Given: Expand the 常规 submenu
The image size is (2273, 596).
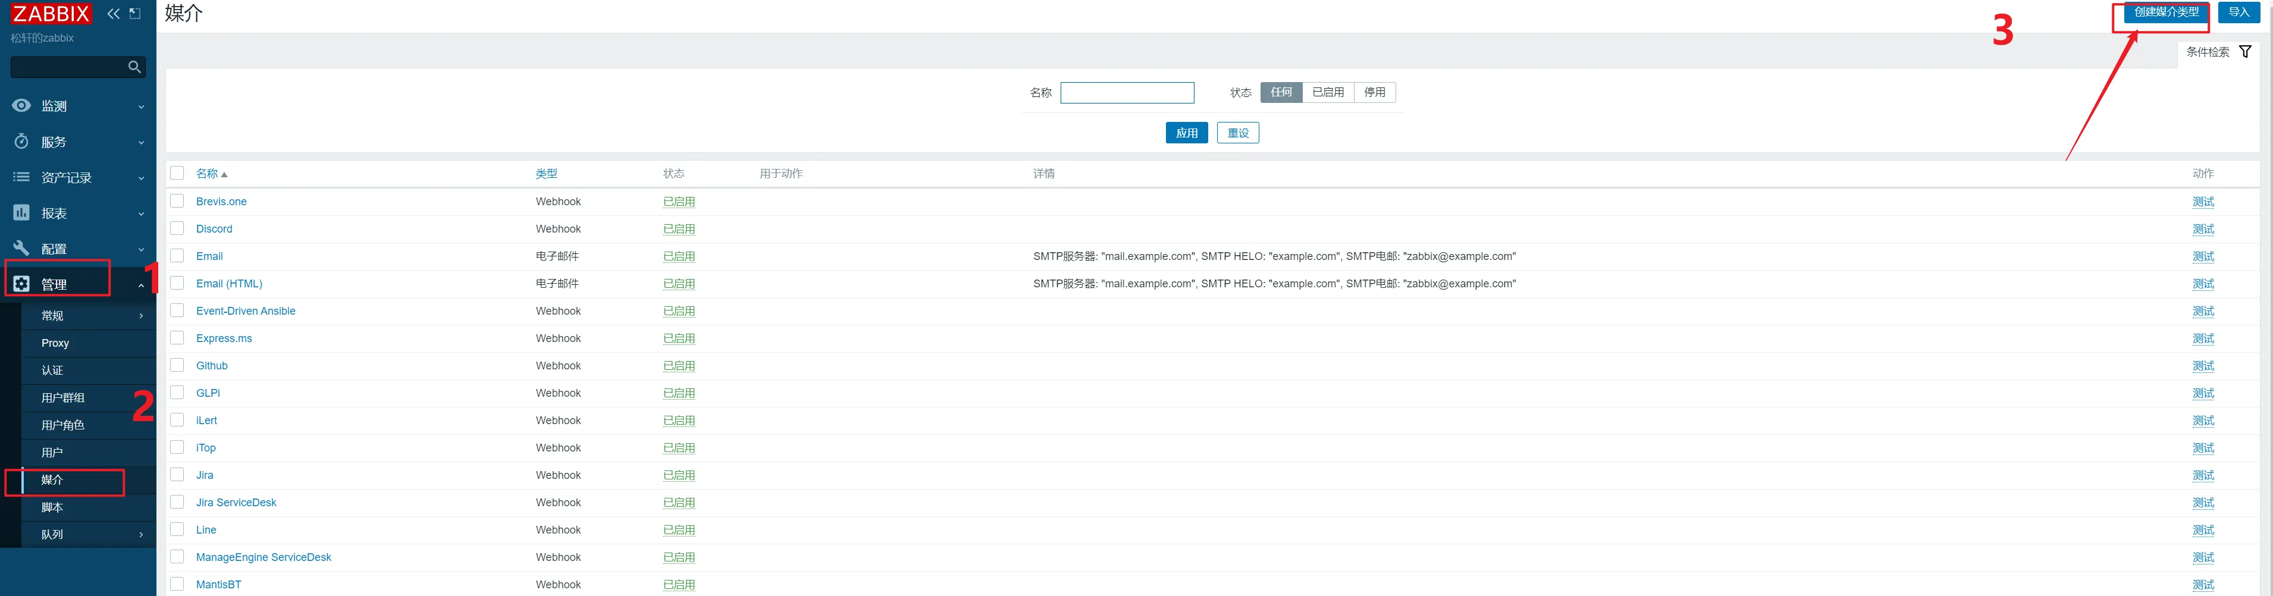Looking at the screenshot, I should pos(141,316).
